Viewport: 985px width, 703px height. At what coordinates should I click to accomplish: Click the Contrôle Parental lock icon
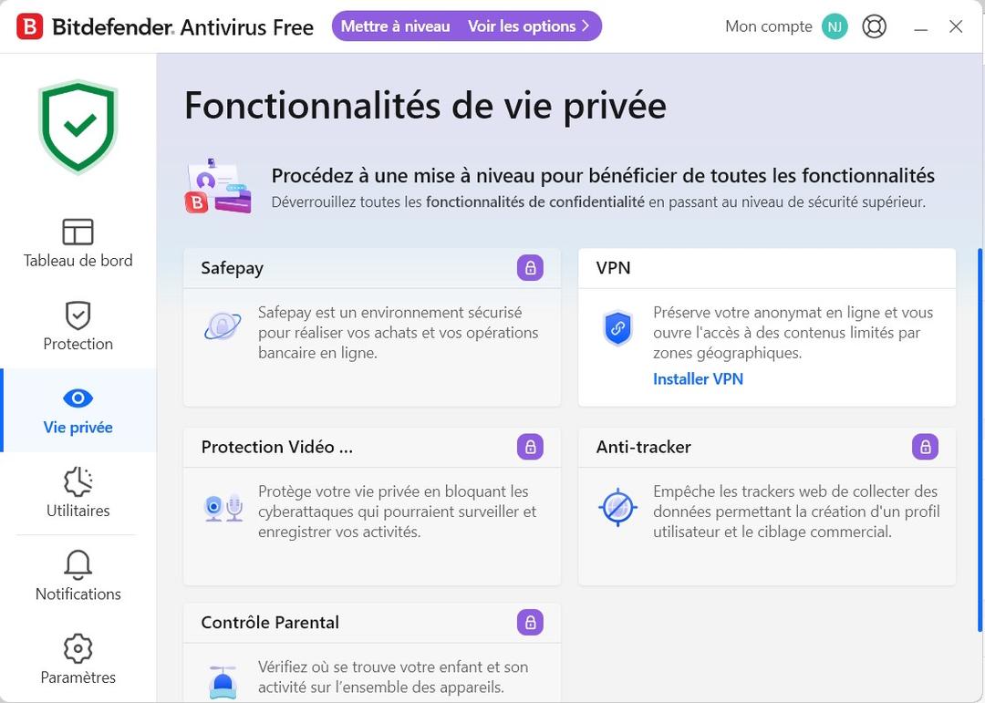[530, 622]
